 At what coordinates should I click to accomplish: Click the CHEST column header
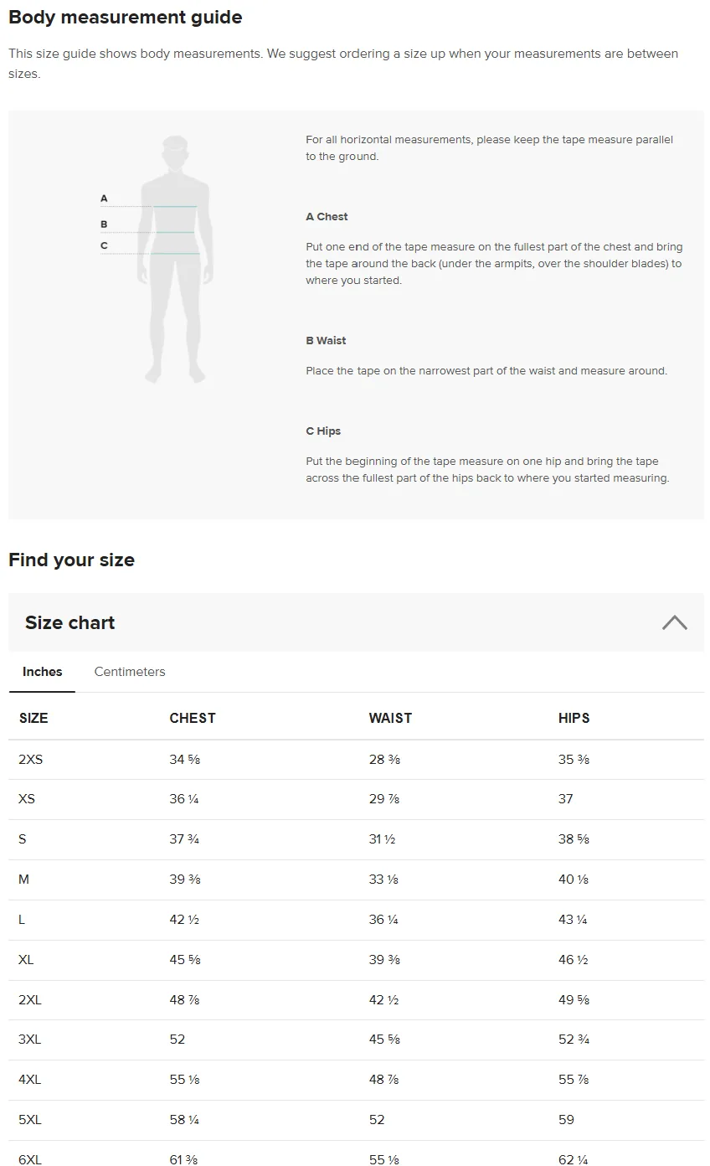pyautogui.click(x=193, y=718)
